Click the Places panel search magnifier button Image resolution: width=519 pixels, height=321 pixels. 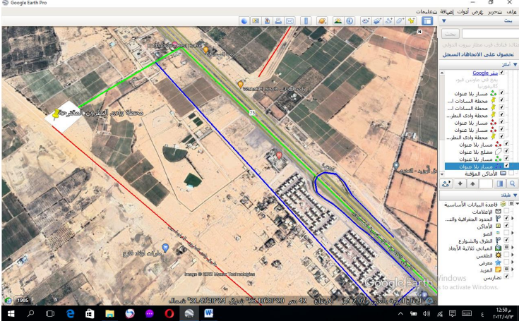pos(513,184)
